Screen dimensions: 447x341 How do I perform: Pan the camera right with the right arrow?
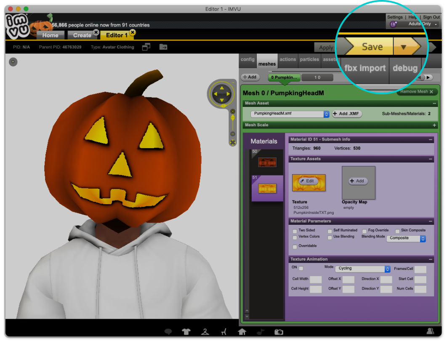(x=228, y=94)
